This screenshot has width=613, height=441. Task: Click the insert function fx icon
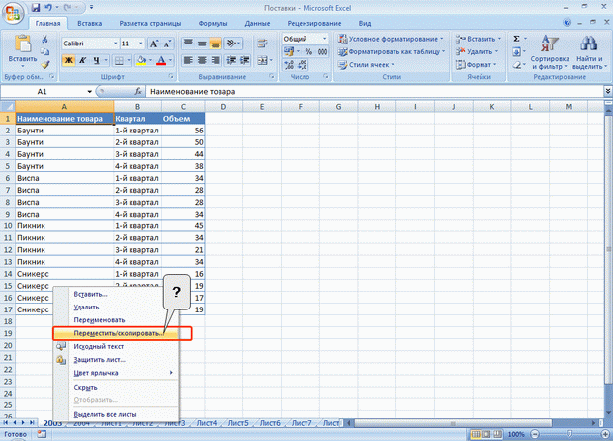pos(138,92)
